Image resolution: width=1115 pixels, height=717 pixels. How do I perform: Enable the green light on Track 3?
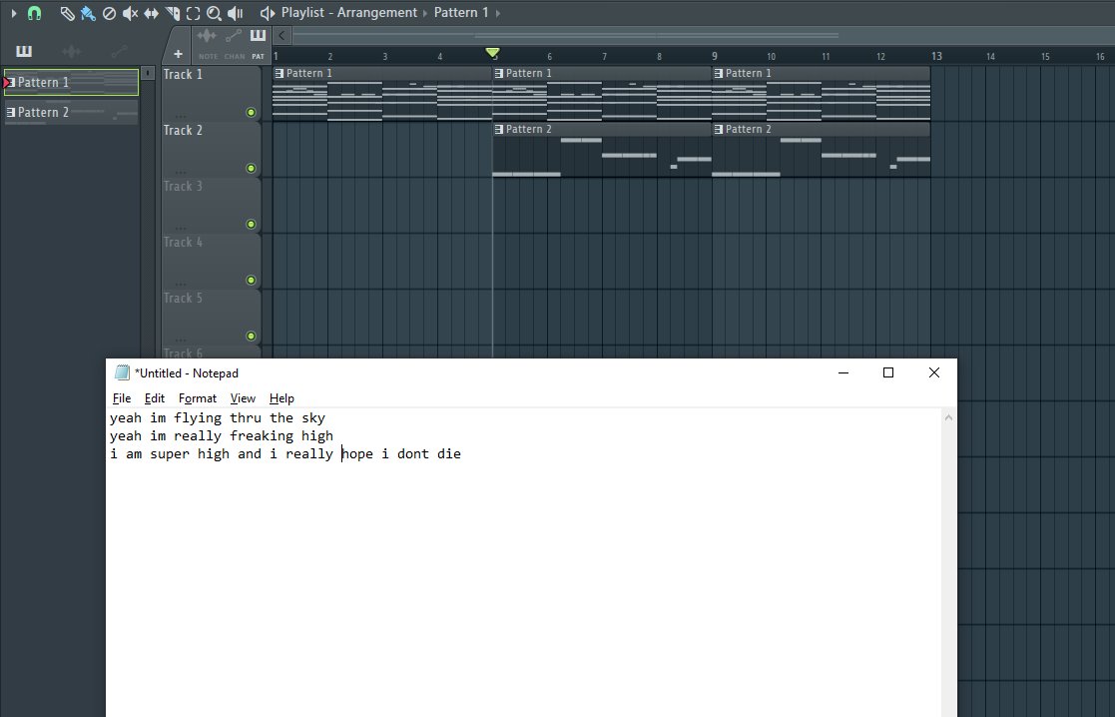(253, 224)
